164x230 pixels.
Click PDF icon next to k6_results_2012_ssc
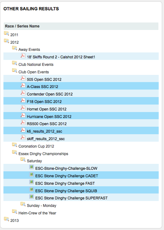pyautogui.click(x=23, y=130)
